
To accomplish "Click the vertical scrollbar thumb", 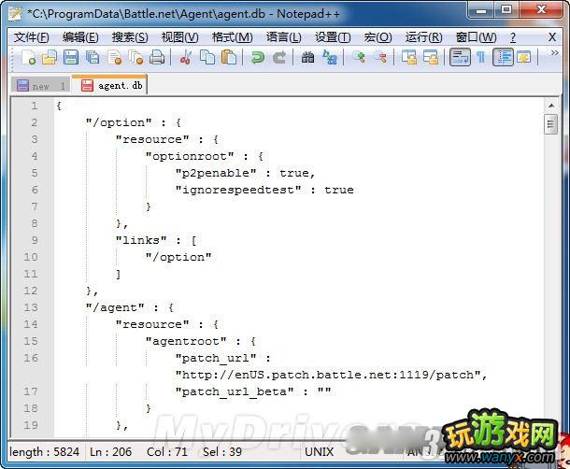I will 551,124.
